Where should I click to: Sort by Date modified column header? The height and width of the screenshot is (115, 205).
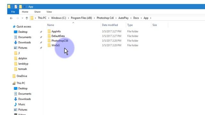[110, 25]
